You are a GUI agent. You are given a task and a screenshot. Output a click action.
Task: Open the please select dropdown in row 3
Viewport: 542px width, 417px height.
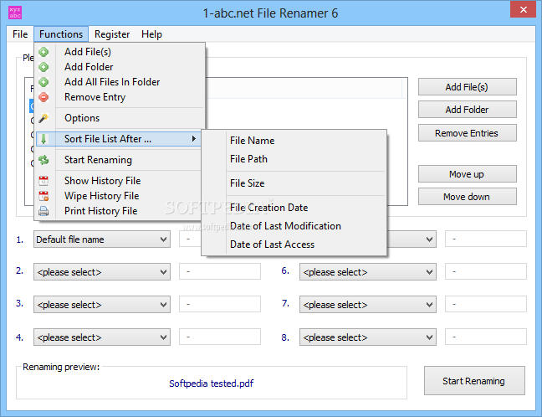tap(102, 305)
